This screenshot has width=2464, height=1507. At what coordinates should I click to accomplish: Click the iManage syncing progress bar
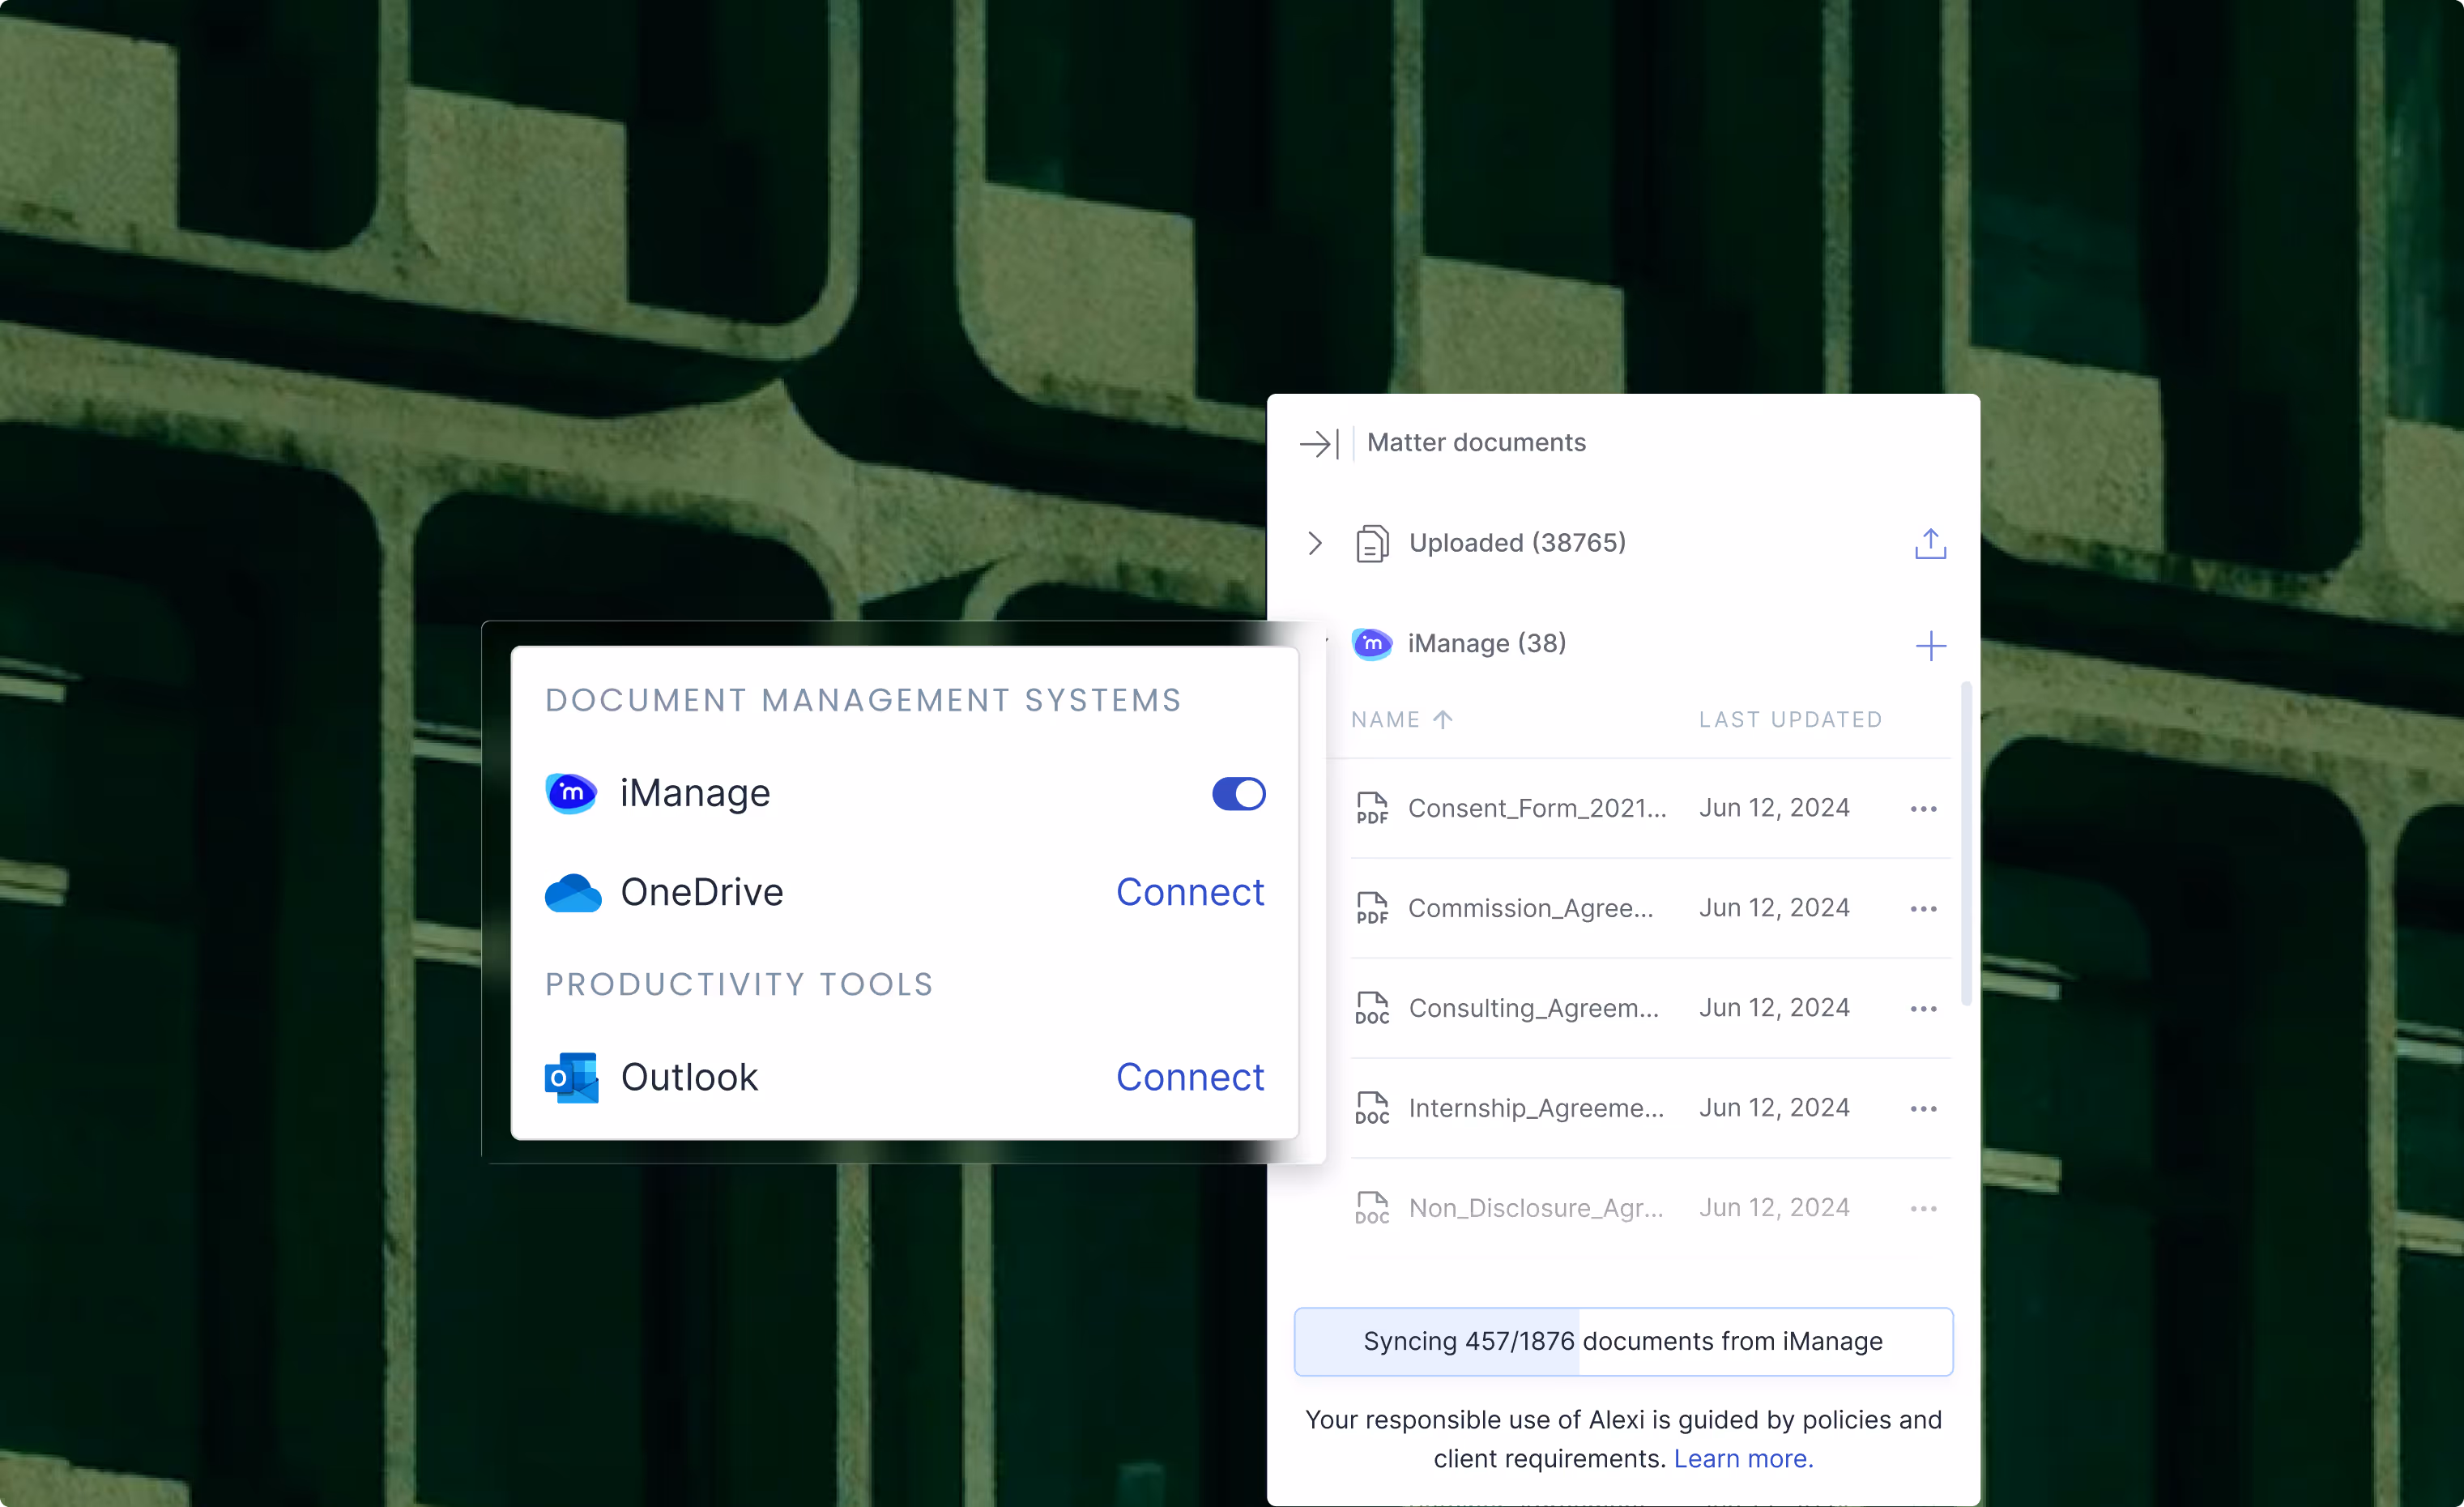1622,1341
